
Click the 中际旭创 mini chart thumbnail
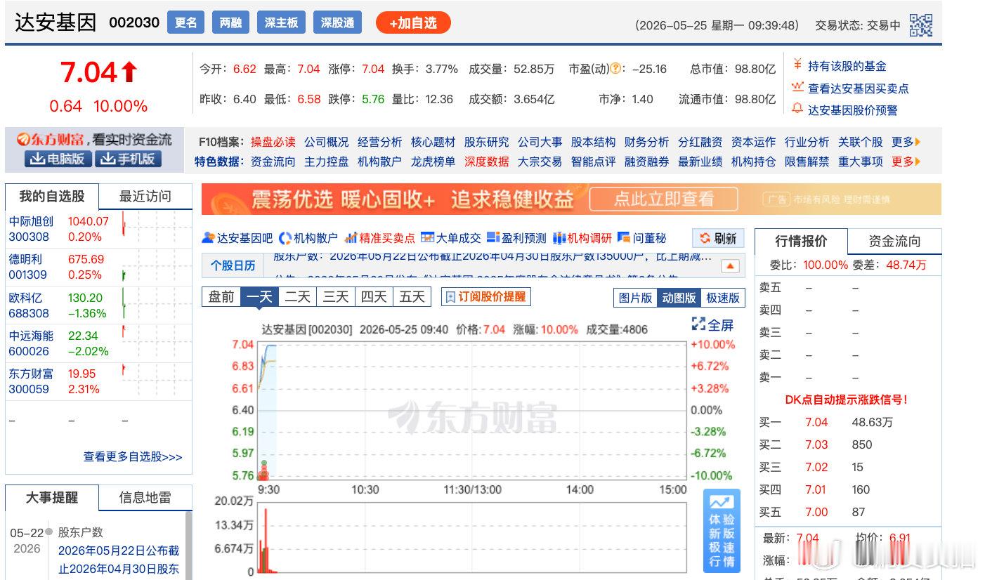click(155, 228)
